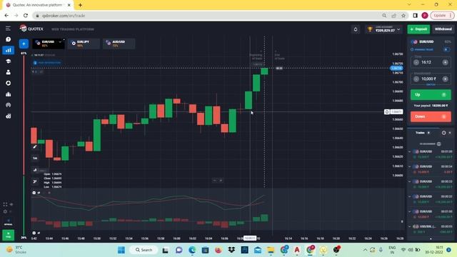This screenshot has height=257, width=457.
Task: Click the 10,000 investment amount field
Action: click(x=431, y=79)
